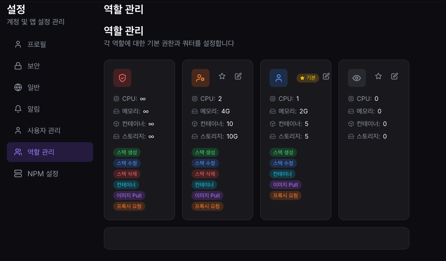This screenshot has height=261, width=446.
Task: Click the bell icon for 알림
Action: pos(18,109)
